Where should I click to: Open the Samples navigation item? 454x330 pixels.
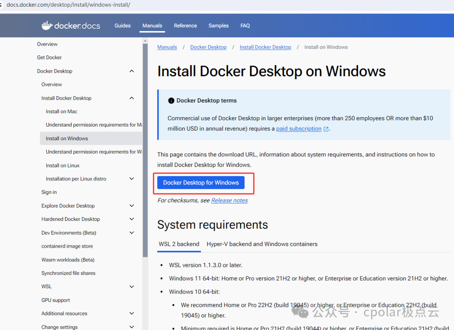(x=219, y=26)
